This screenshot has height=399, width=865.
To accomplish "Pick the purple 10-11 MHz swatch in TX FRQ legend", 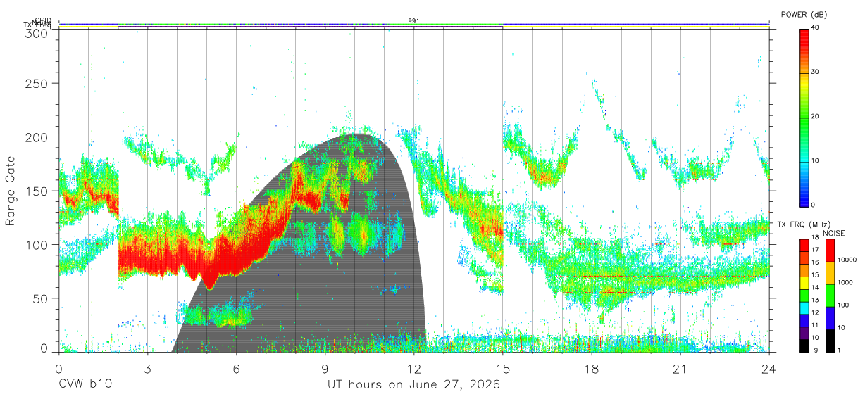I will click(x=804, y=332).
